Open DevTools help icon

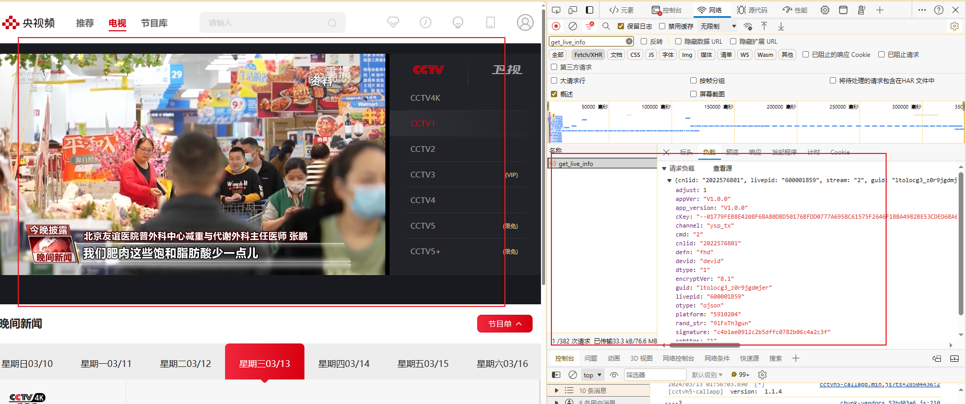tap(939, 10)
